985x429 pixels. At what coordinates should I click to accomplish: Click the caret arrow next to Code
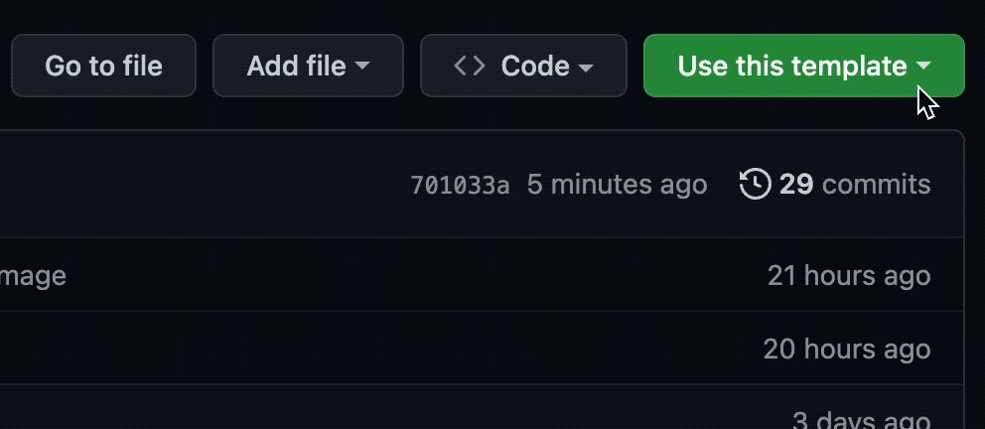pyautogui.click(x=586, y=67)
